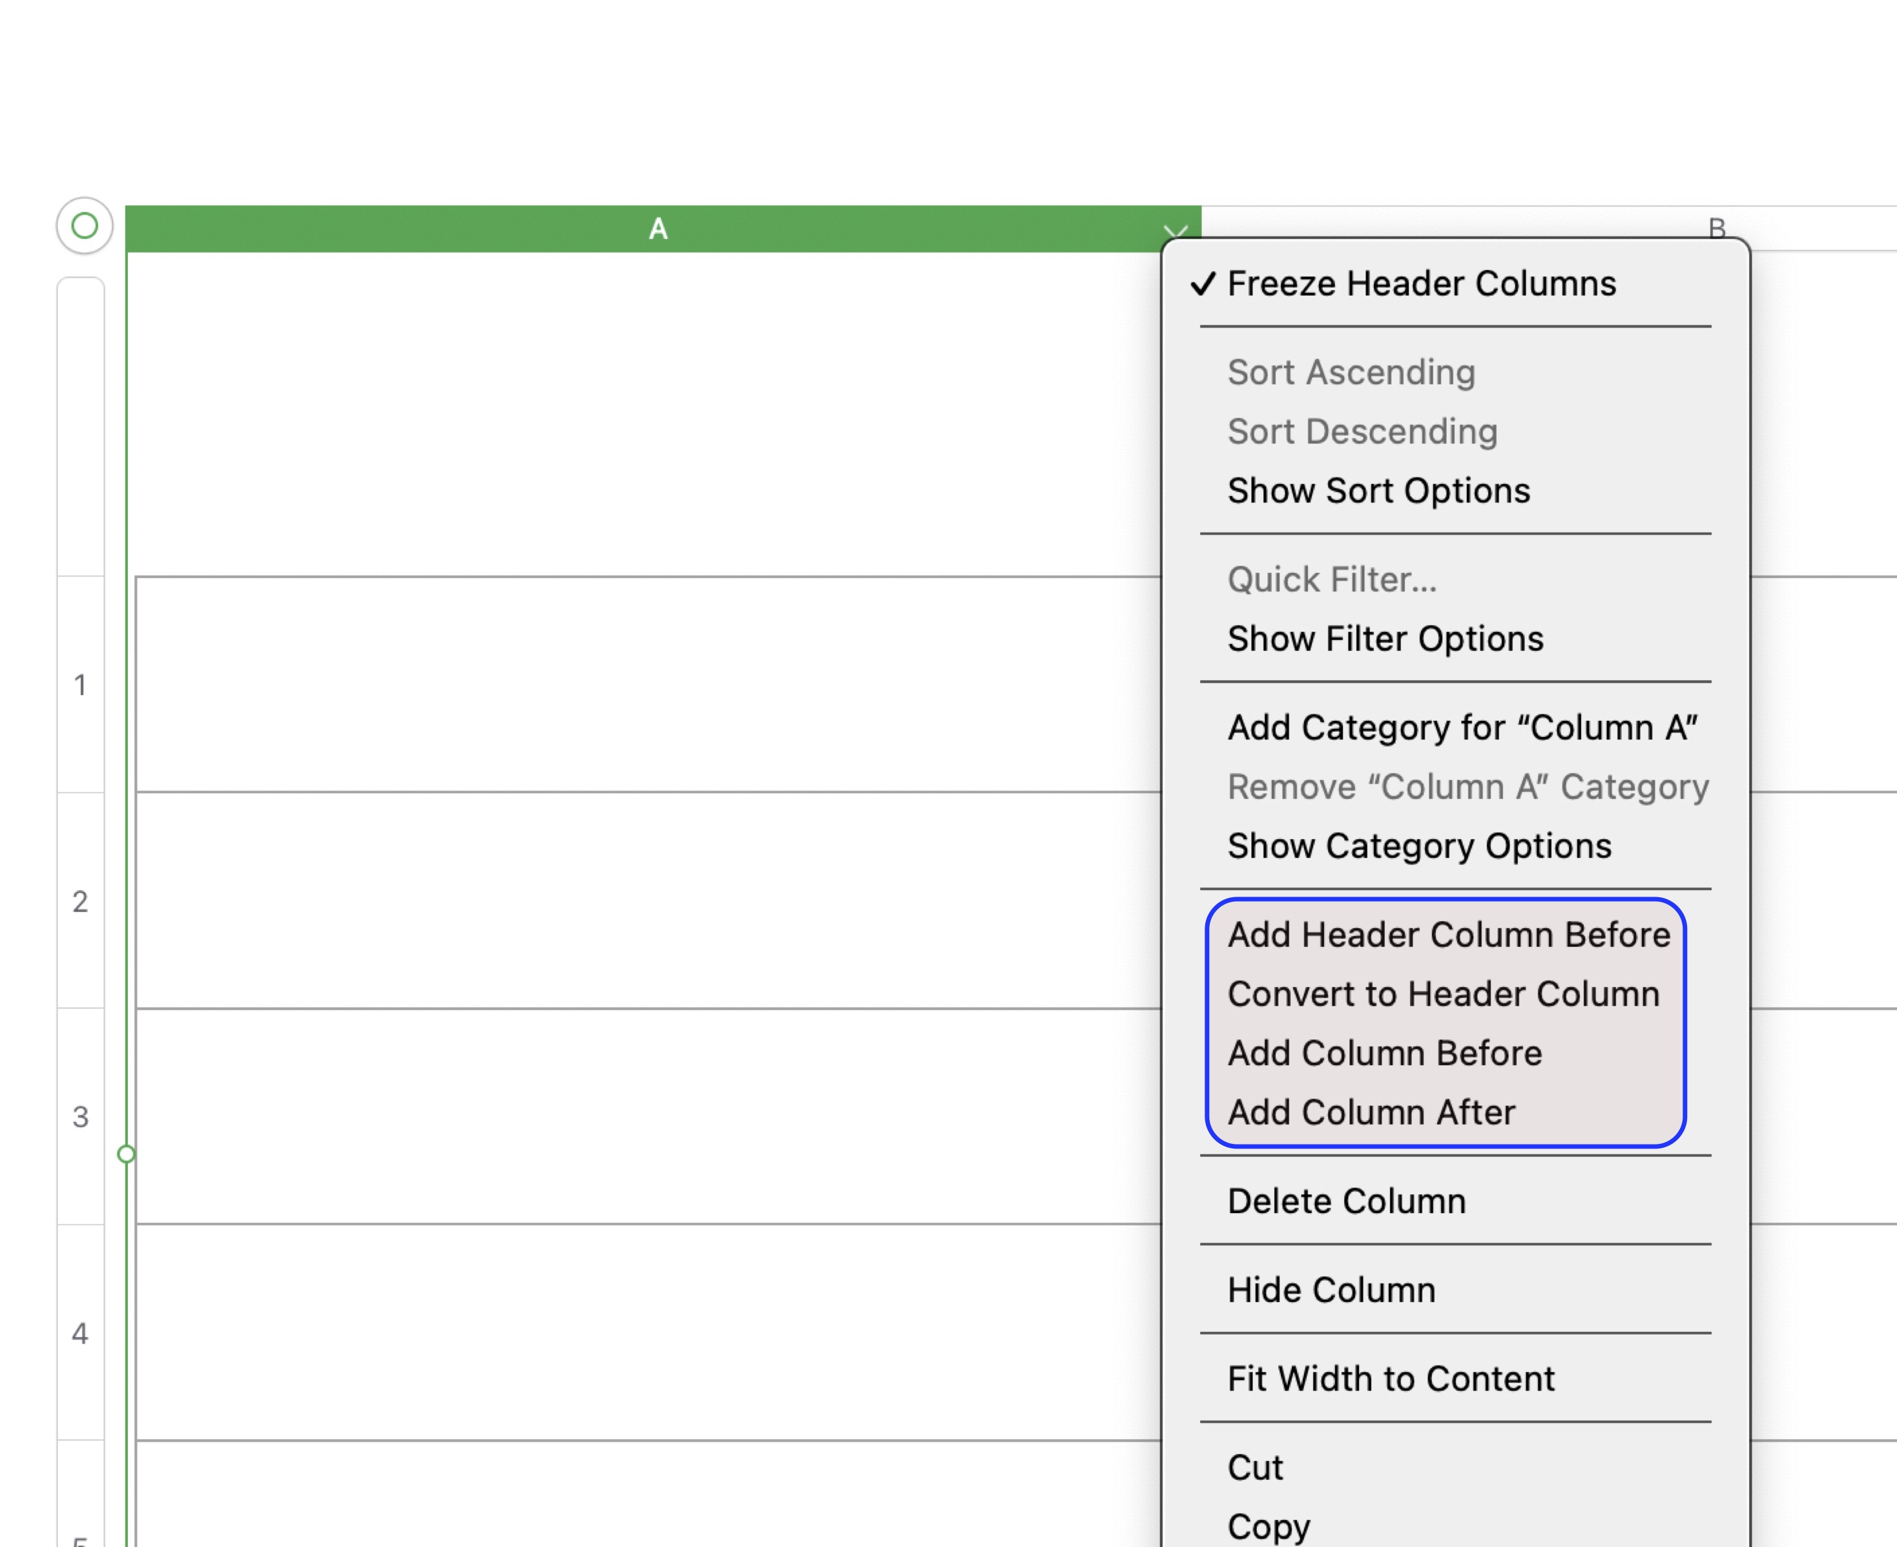The width and height of the screenshot is (1897, 1547).
Task: Open Show Category Options
Action: coord(1418,847)
